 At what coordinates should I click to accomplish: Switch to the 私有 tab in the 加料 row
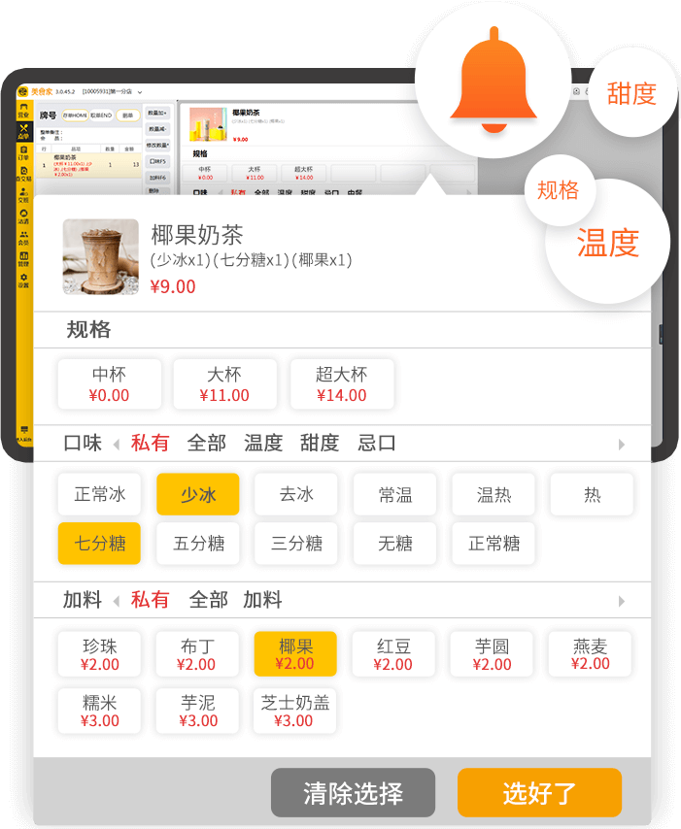coord(150,600)
